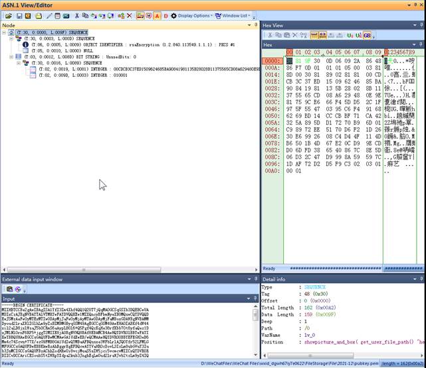
Task: Open the Display Options dropdown
Action: coord(195,15)
